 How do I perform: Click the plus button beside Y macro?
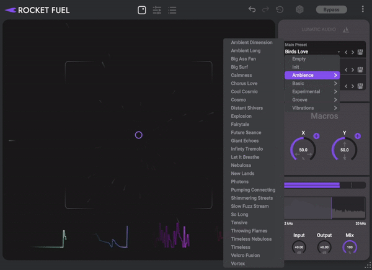(x=358, y=135)
